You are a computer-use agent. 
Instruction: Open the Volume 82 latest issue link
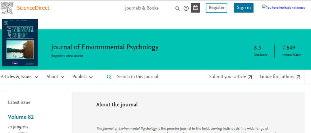[x=21, y=117]
